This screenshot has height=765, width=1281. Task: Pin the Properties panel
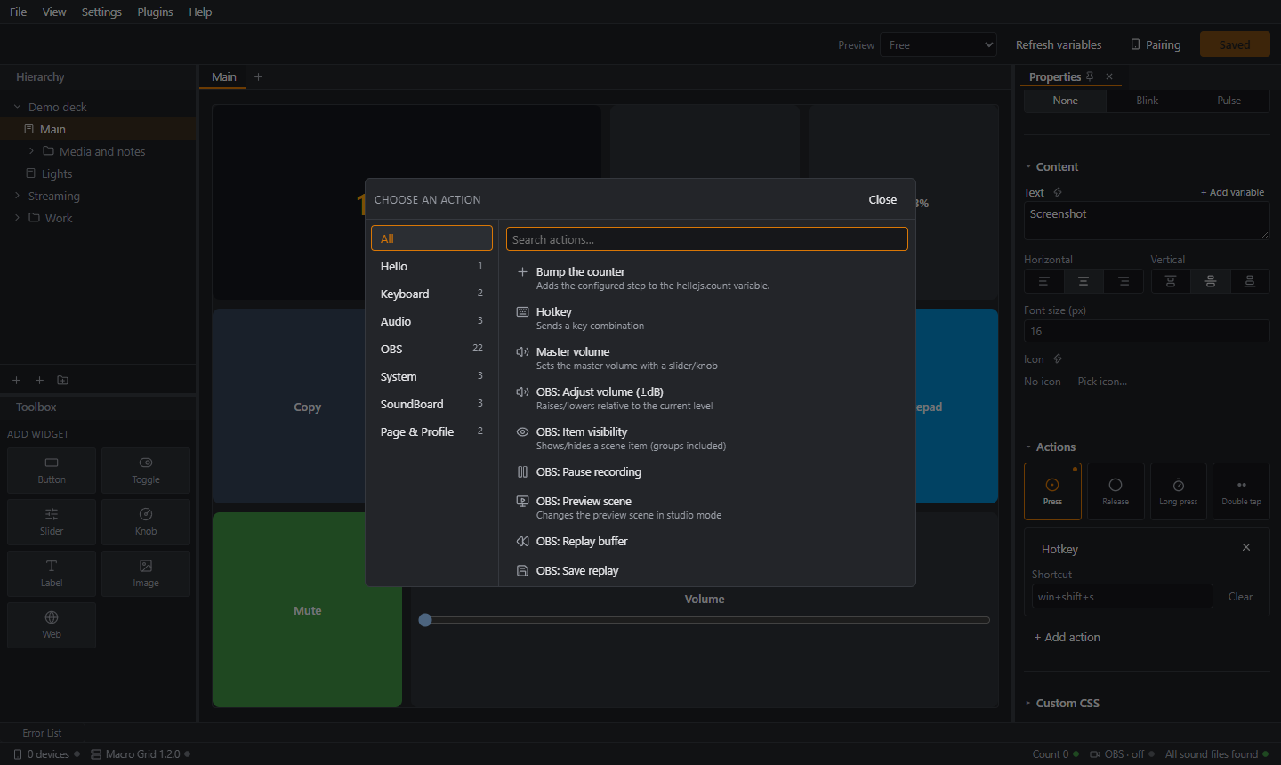(1090, 76)
